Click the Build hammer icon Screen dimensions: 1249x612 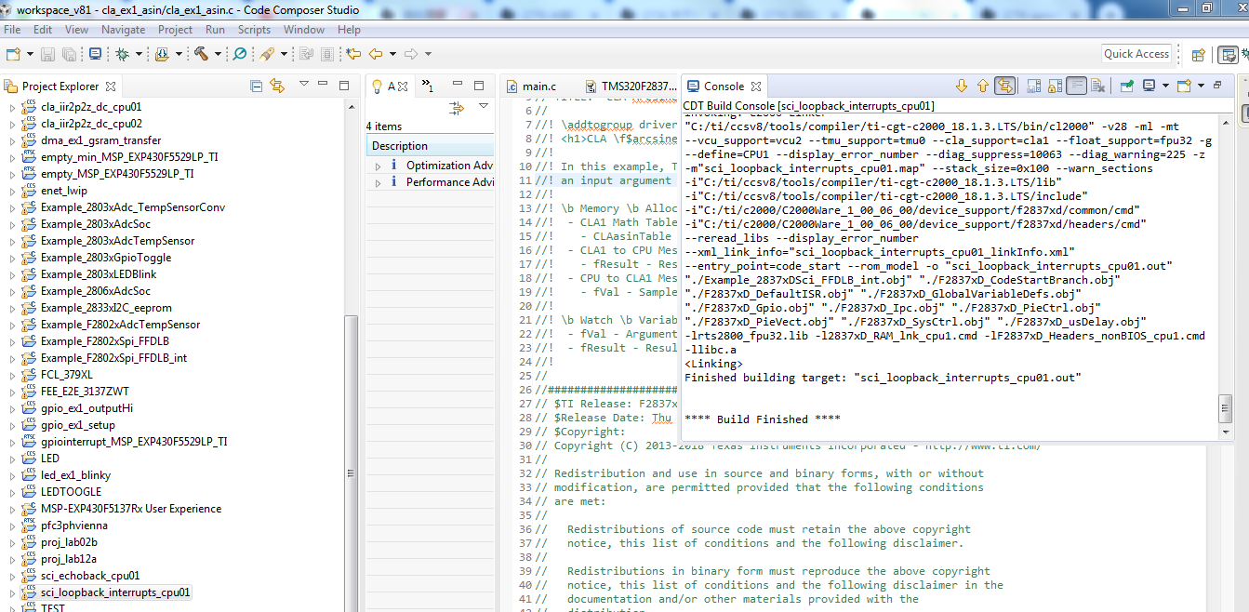coord(201,55)
